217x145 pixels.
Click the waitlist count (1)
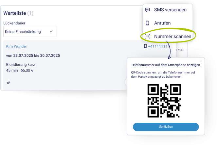click(30, 13)
